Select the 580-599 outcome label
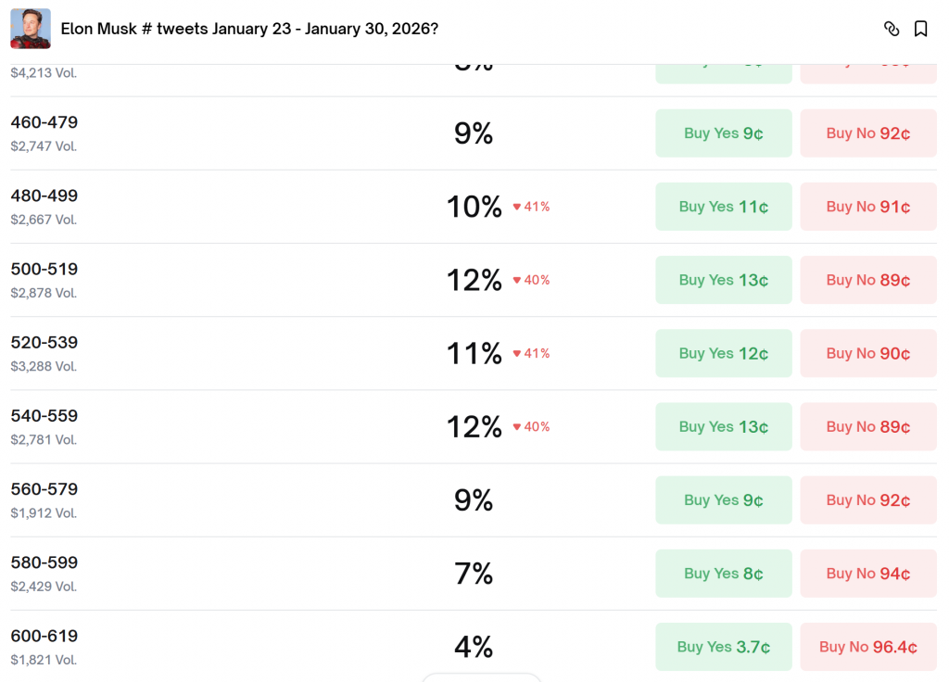Screen dimensions: 949x682 (x=44, y=562)
